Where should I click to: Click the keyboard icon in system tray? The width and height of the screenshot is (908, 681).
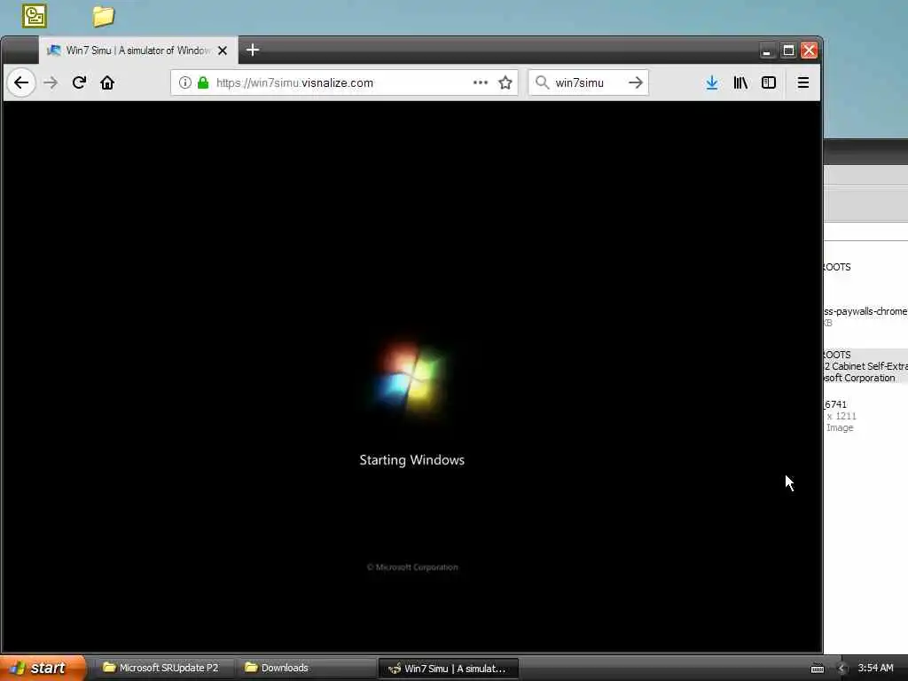pyautogui.click(x=817, y=669)
